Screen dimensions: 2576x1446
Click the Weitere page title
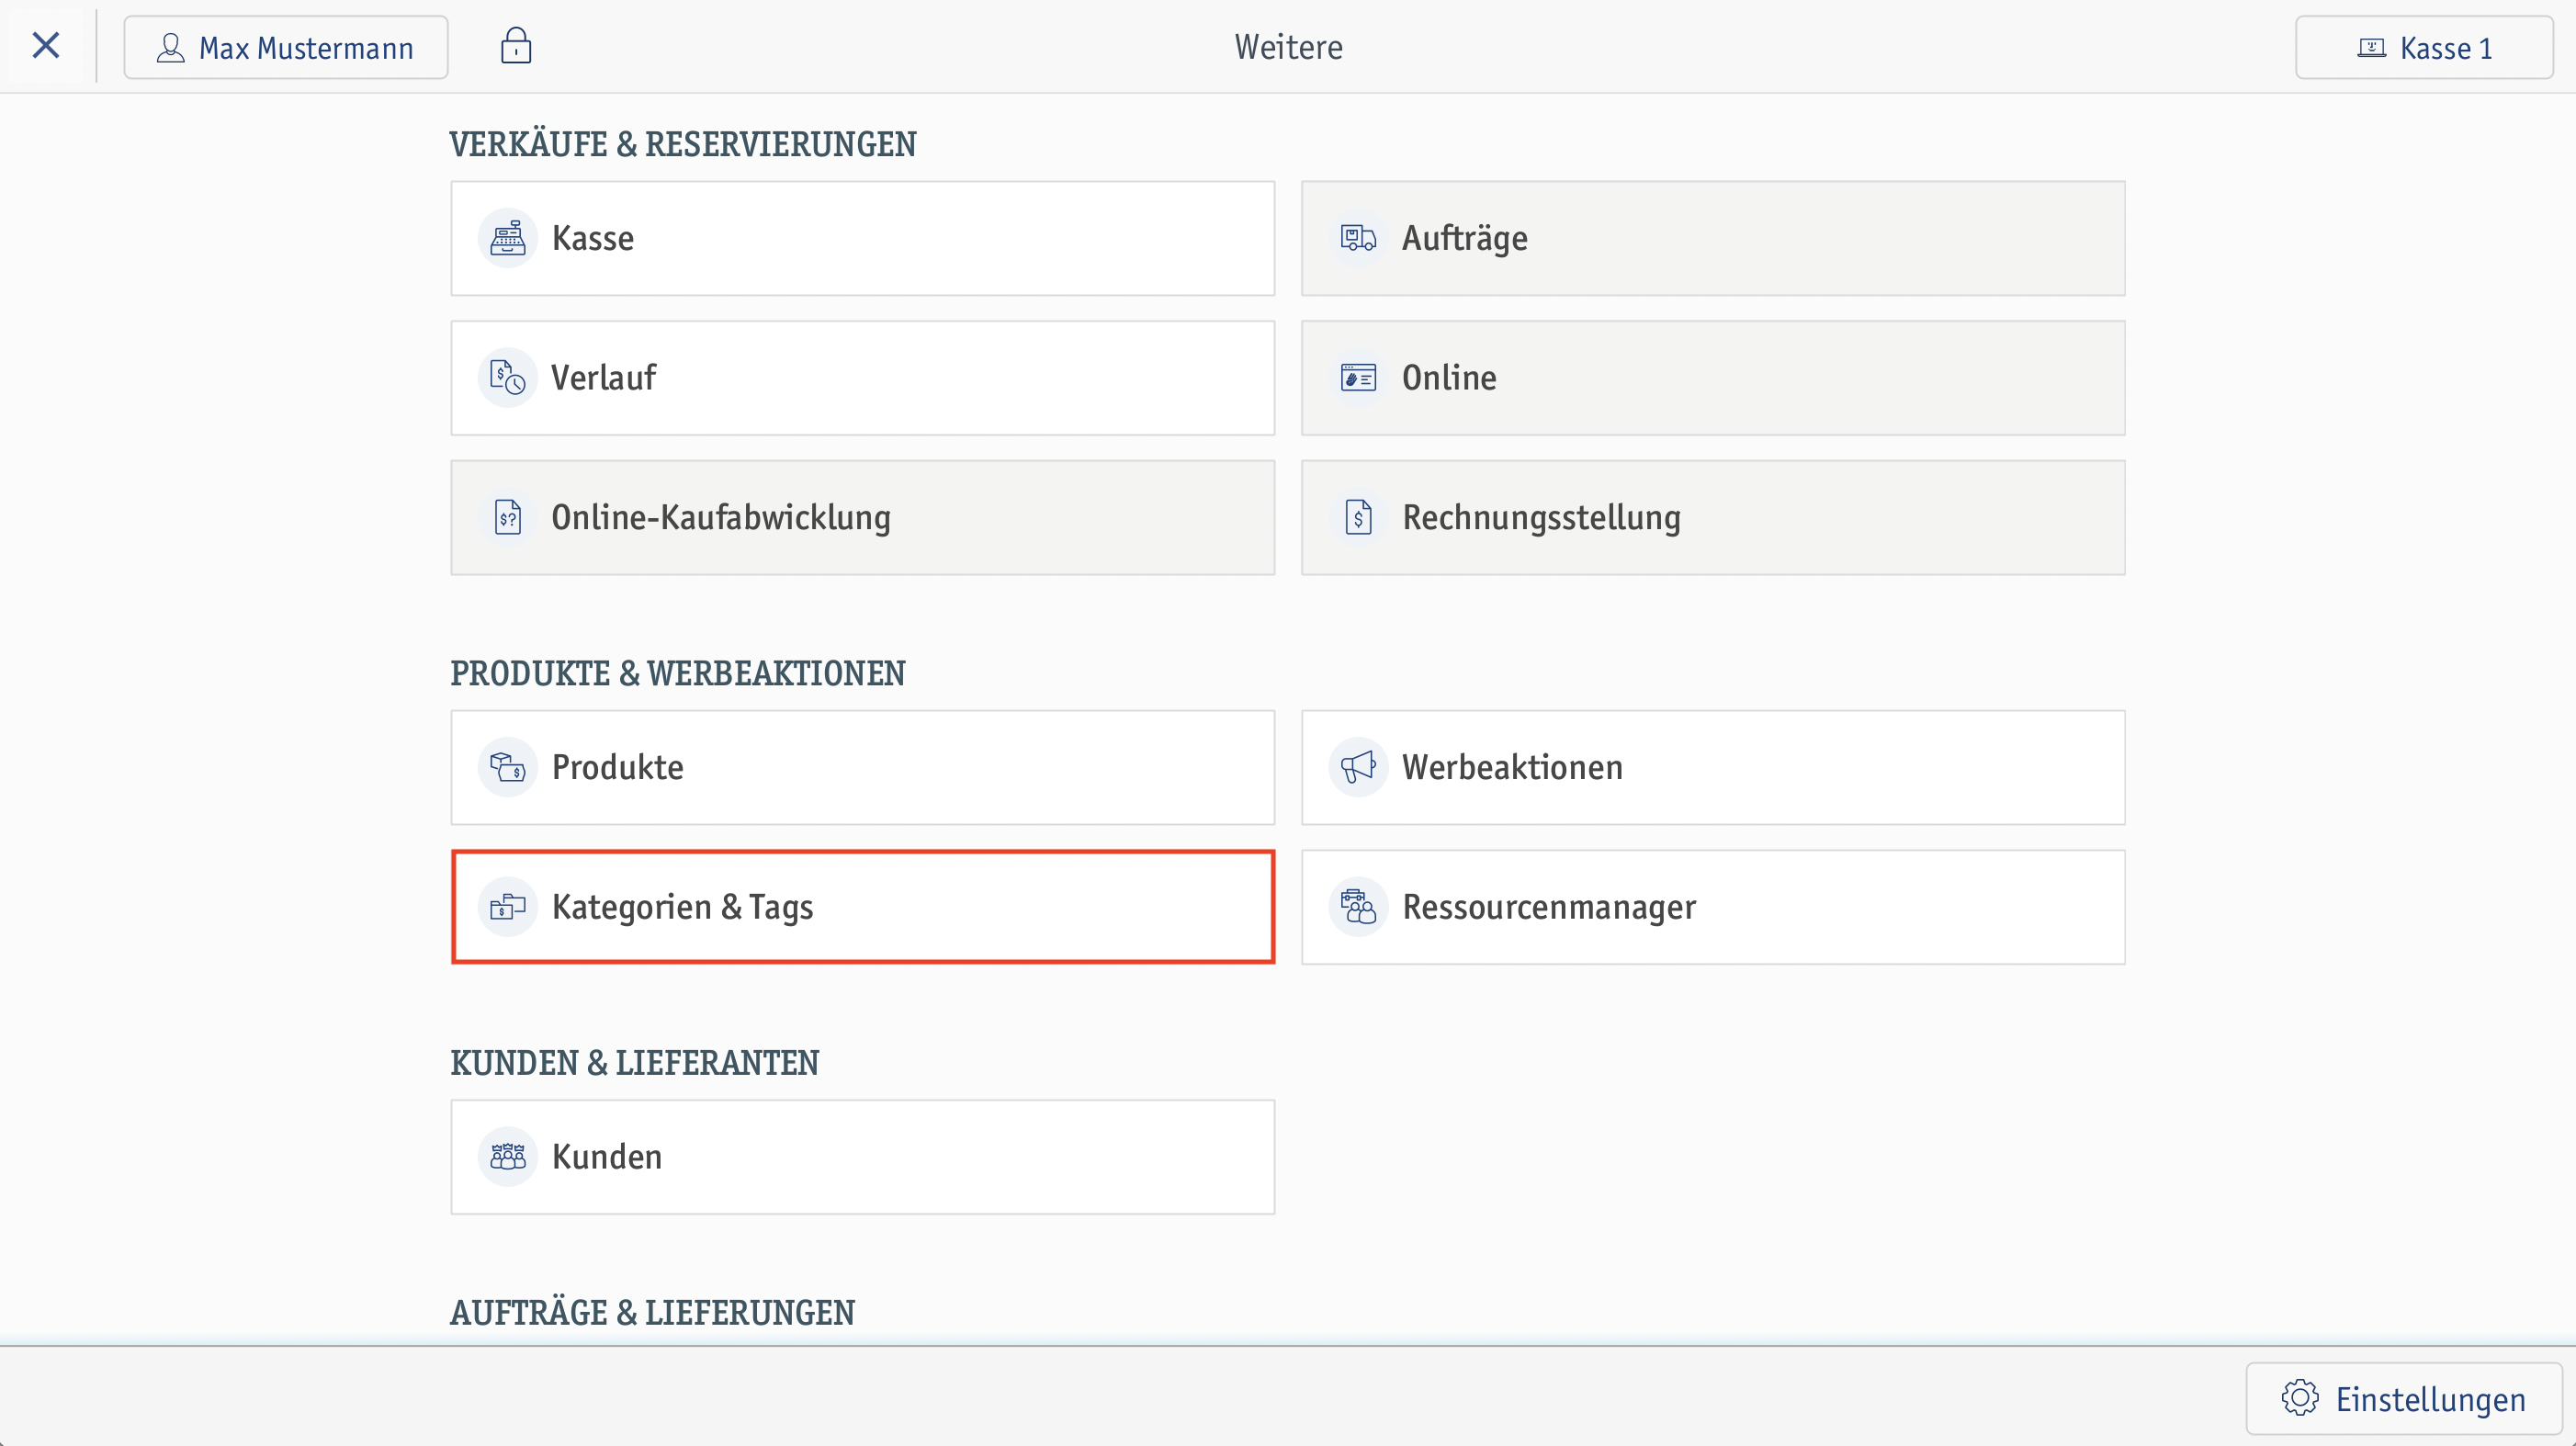[x=1289, y=47]
